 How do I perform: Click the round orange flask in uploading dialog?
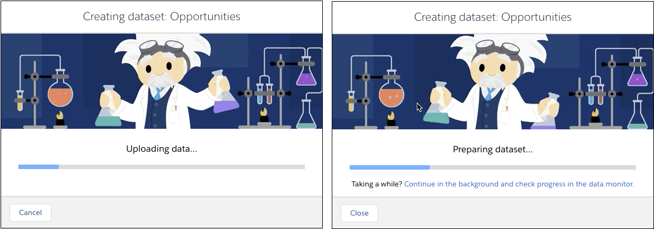(x=61, y=94)
